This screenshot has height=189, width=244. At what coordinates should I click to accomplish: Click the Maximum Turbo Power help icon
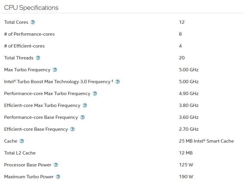tap(58, 177)
